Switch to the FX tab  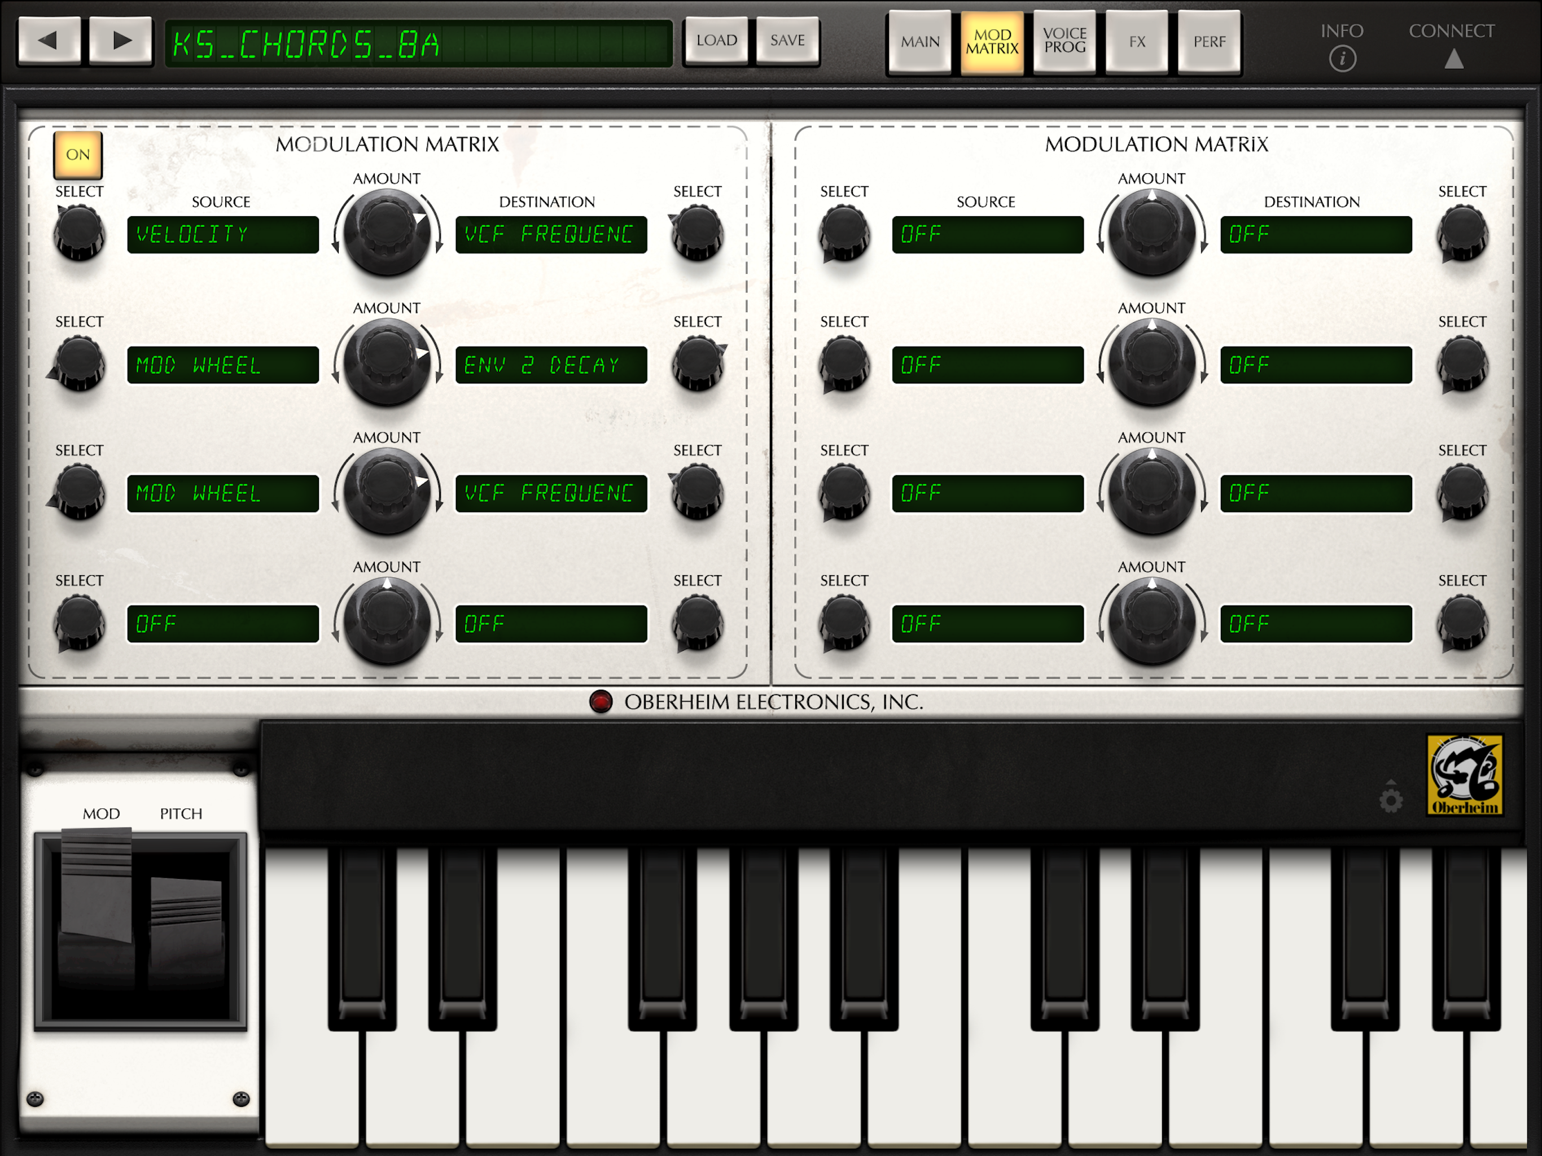(x=1137, y=41)
